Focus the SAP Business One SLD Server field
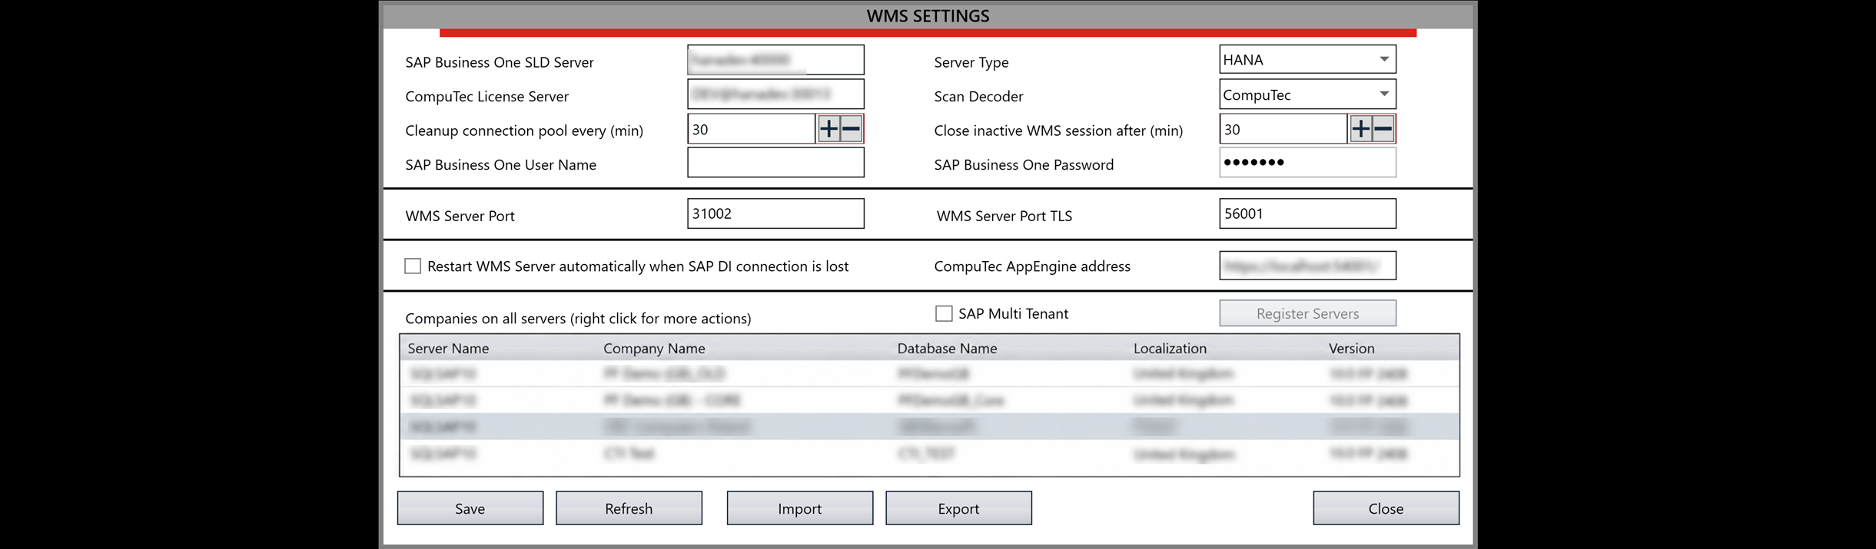 [x=775, y=60]
